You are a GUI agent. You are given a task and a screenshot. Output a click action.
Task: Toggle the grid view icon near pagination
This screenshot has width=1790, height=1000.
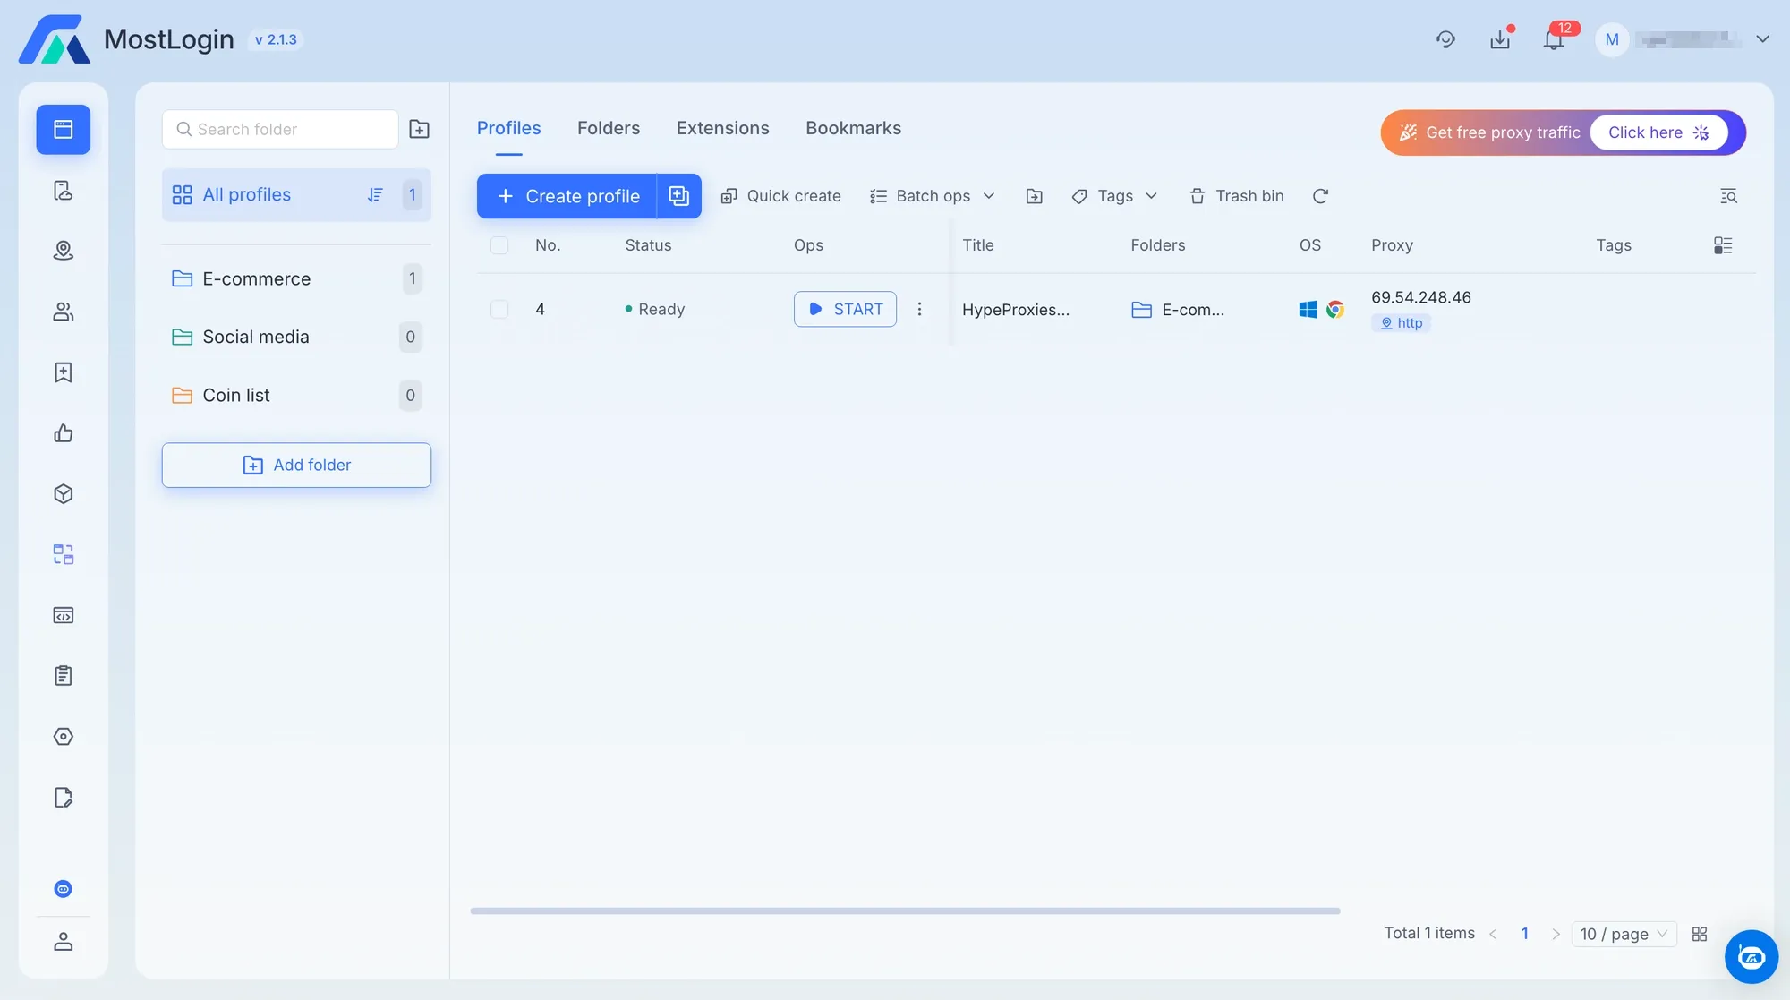[1700, 934]
